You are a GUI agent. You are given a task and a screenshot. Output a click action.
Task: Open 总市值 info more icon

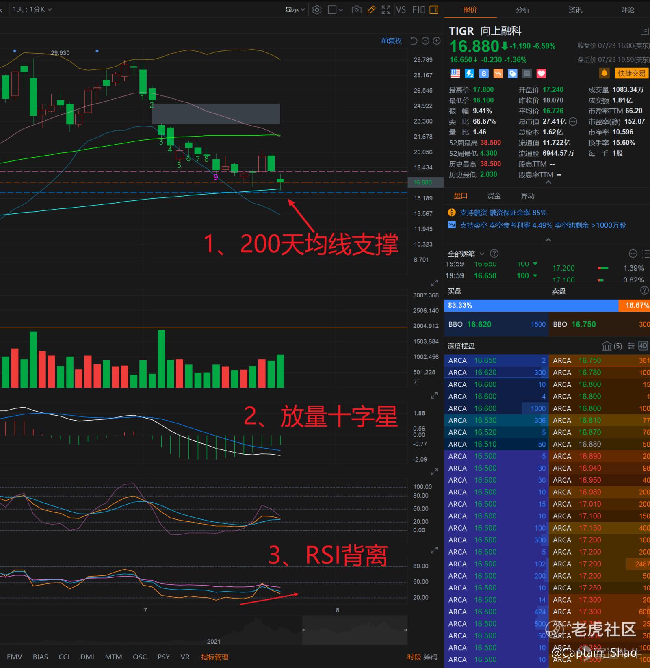573,121
